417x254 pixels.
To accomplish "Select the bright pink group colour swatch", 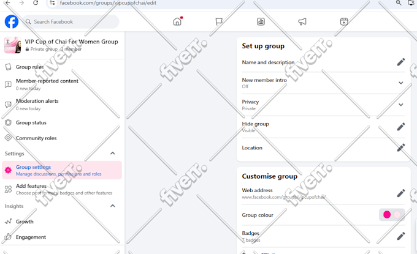I will 387,214.
